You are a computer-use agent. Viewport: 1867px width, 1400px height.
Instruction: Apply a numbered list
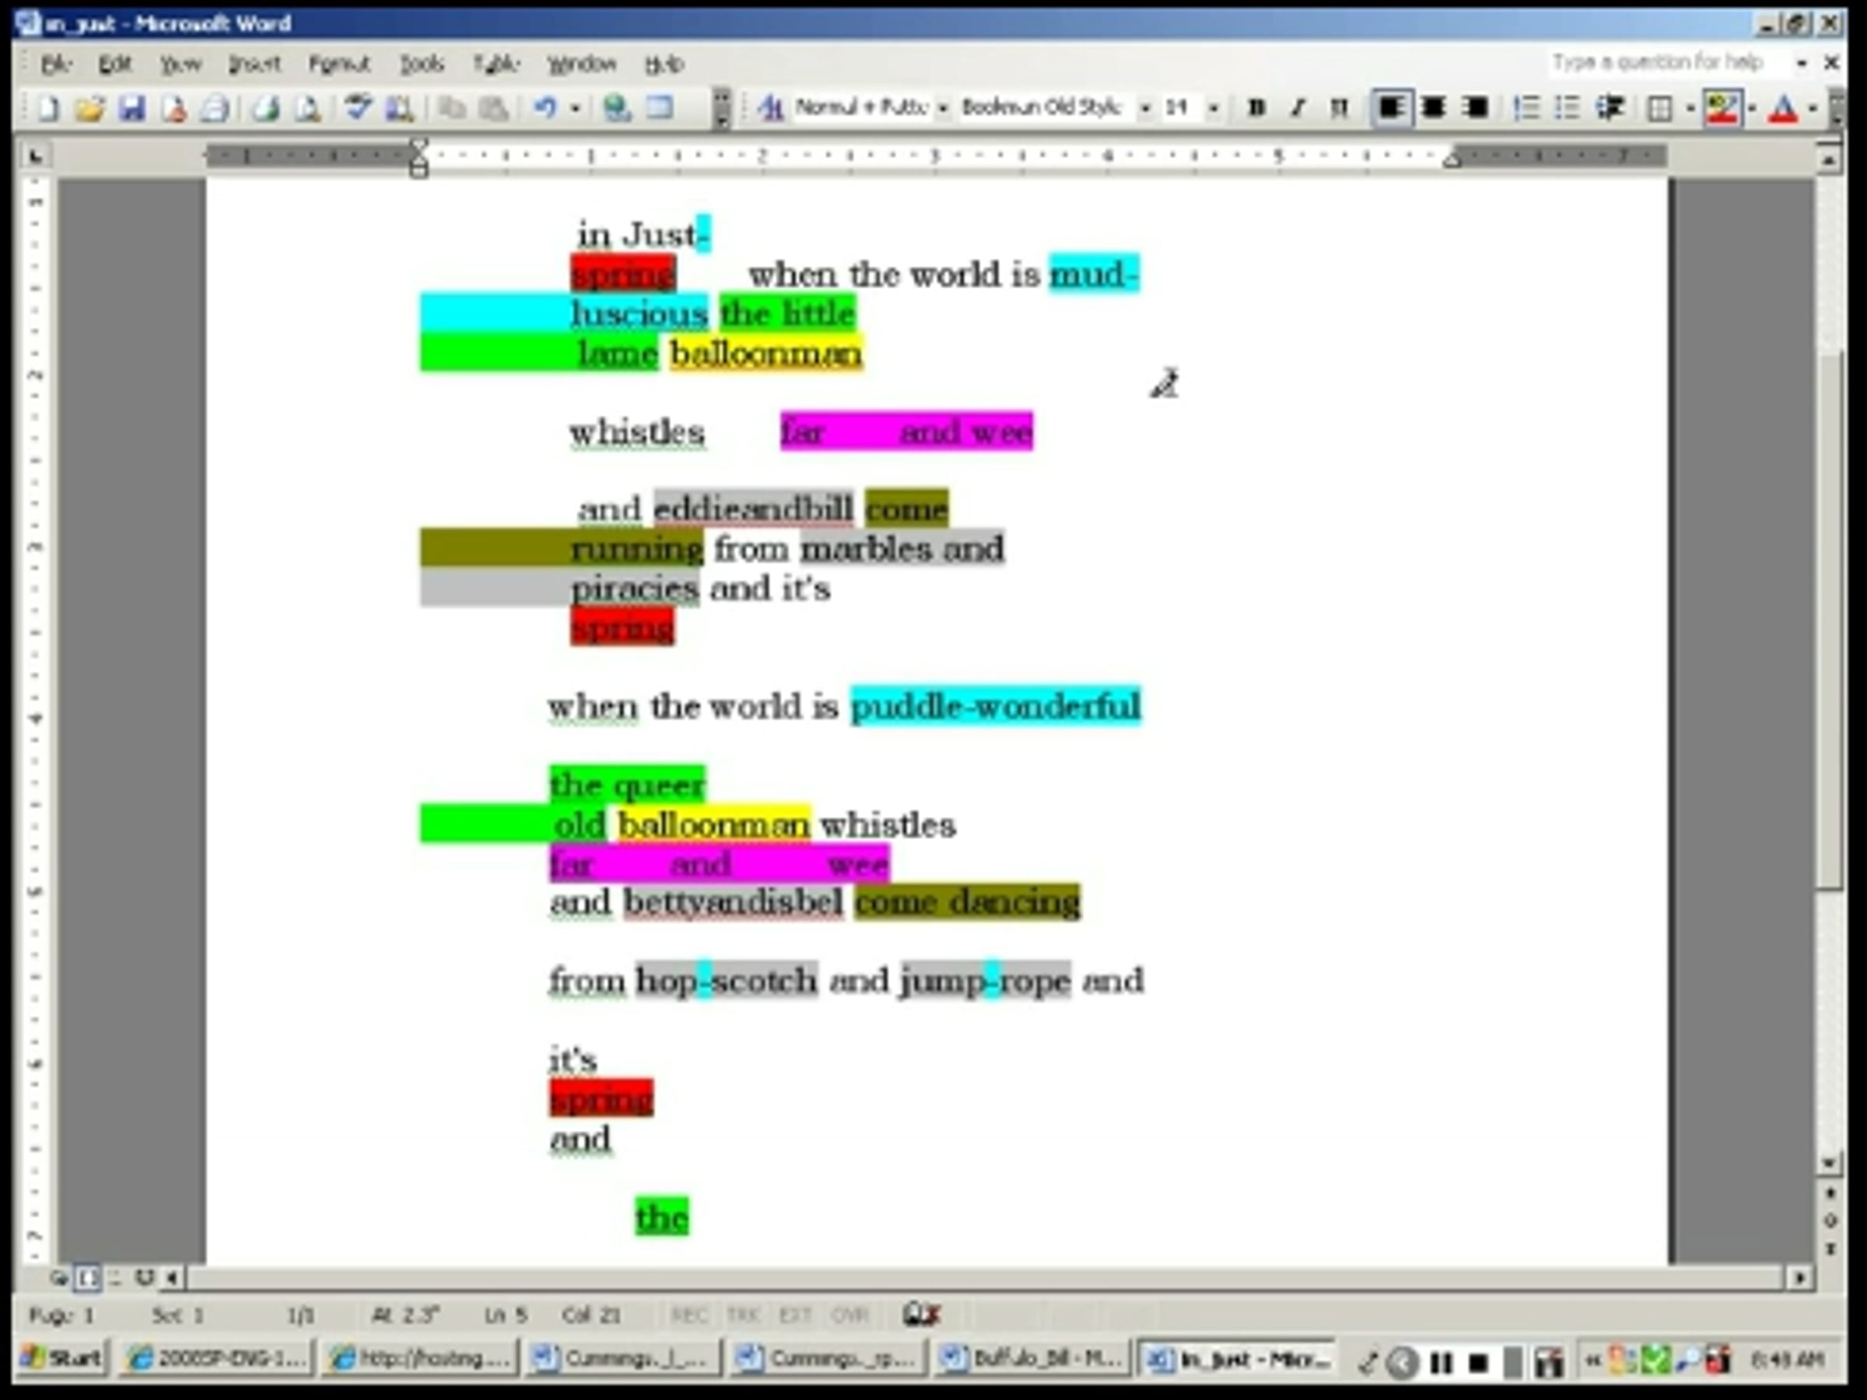(1526, 108)
